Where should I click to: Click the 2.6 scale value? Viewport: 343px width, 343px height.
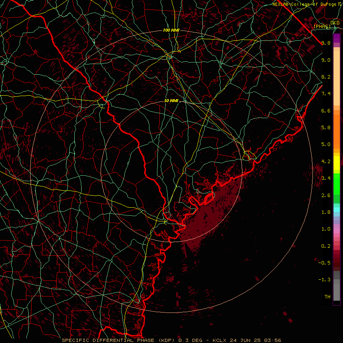(x=326, y=196)
